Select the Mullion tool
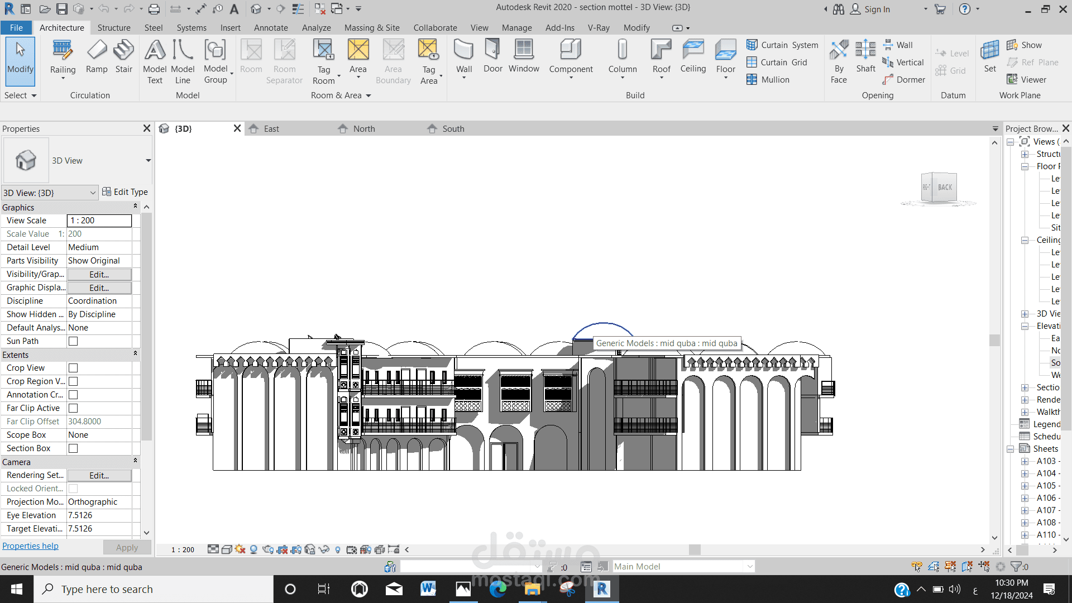This screenshot has height=603, width=1072. pos(769,80)
